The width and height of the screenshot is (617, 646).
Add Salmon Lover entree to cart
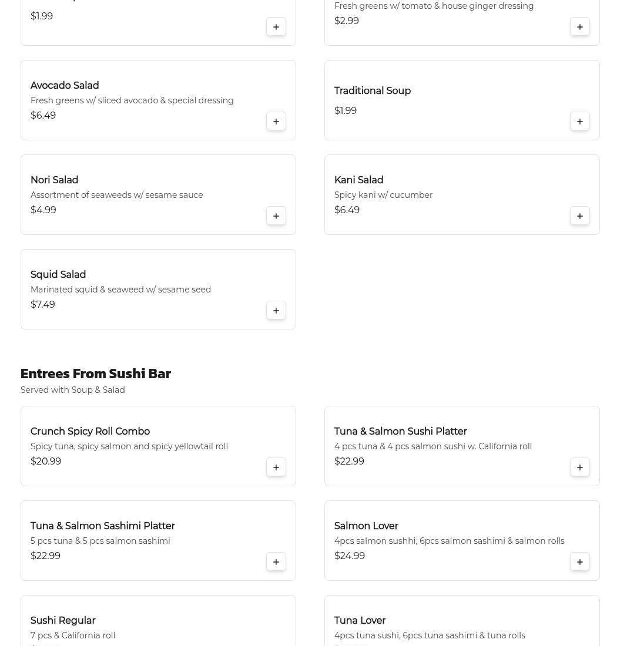click(580, 562)
